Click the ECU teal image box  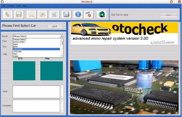[24, 71]
